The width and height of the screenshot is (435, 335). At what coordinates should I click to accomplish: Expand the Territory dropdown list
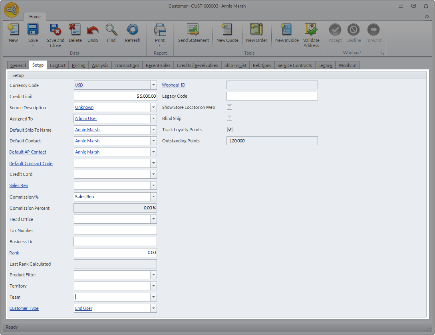(153, 286)
